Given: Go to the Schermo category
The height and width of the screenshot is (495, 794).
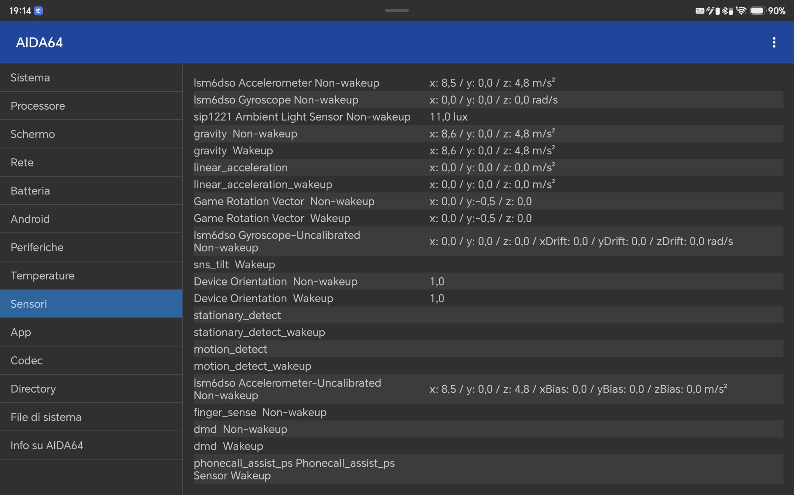Looking at the screenshot, I should click(91, 134).
